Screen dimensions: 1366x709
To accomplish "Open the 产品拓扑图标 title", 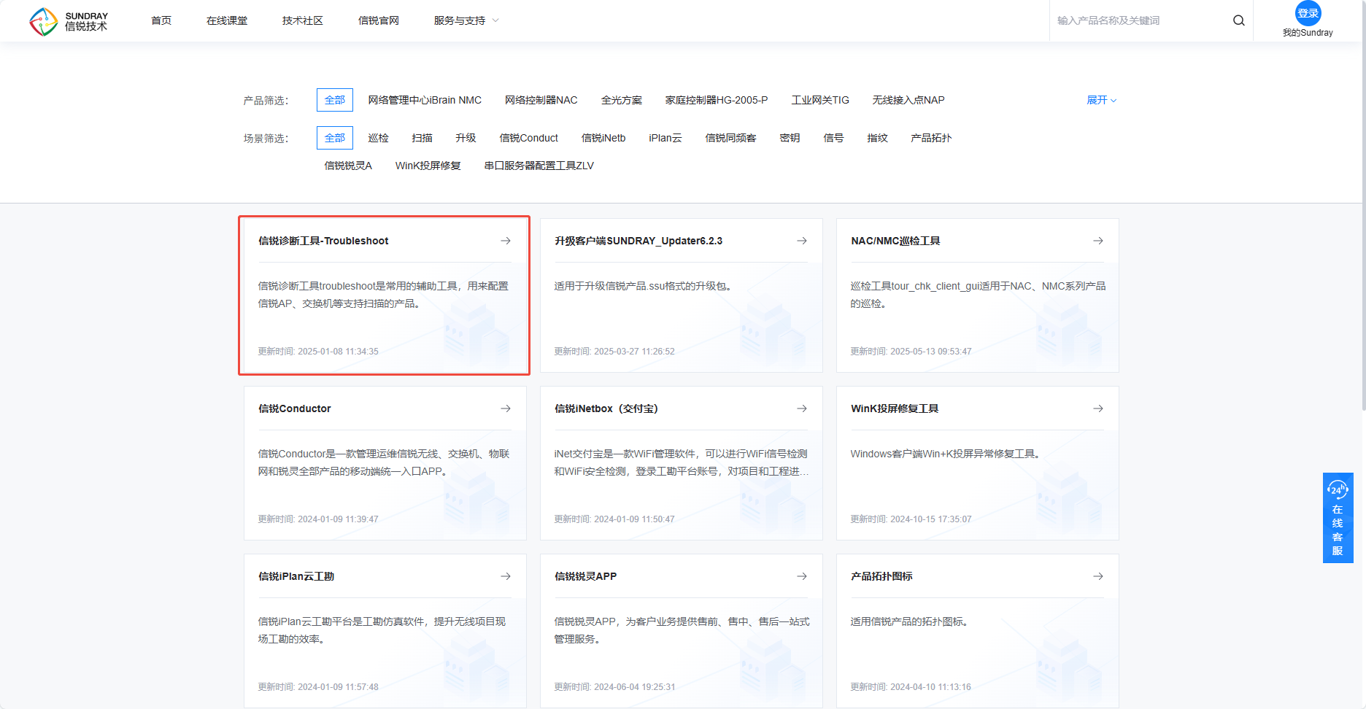I will 881,576.
